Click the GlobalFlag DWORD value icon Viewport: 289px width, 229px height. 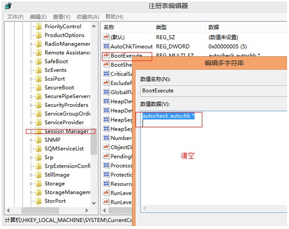tap(106, 92)
